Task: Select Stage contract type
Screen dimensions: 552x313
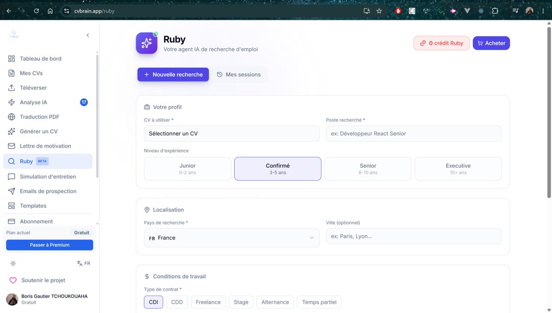Action: (x=241, y=302)
